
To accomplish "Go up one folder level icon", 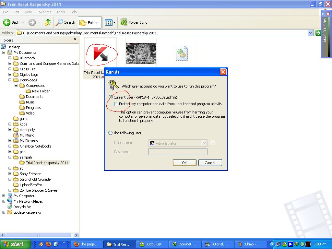I will 48,22.
